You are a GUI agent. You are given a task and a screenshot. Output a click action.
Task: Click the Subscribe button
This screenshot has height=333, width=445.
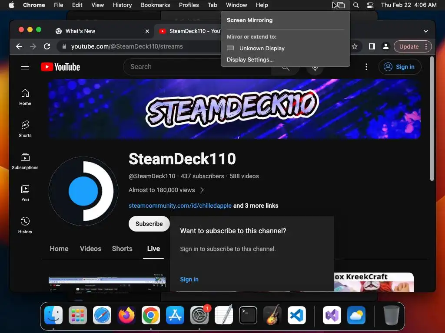click(x=149, y=224)
